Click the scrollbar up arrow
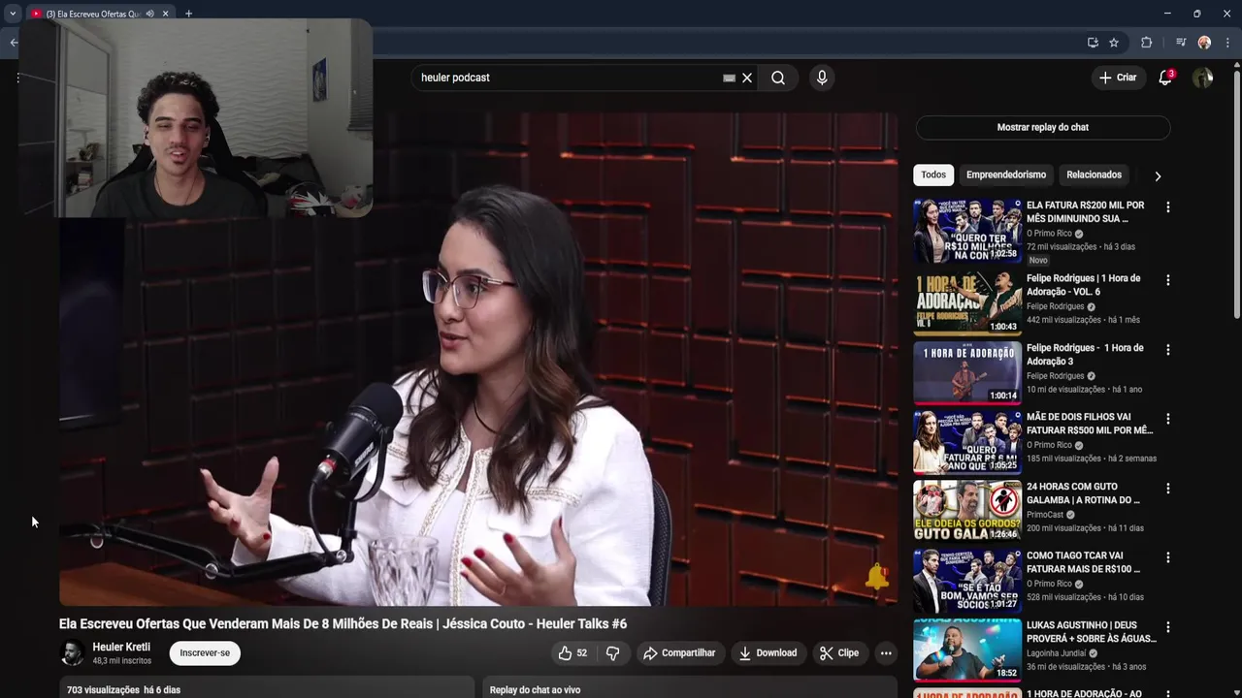Image resolution: width=1242 pixels, height=698 pixels. [1236, 65]
